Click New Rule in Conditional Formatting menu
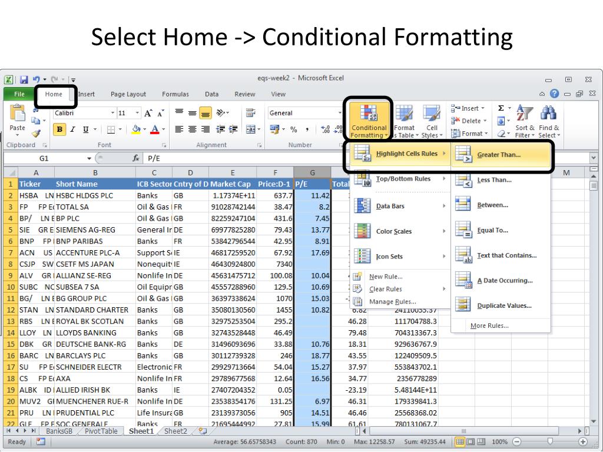Viewport: 603px width, 452px height. point(400,277)
